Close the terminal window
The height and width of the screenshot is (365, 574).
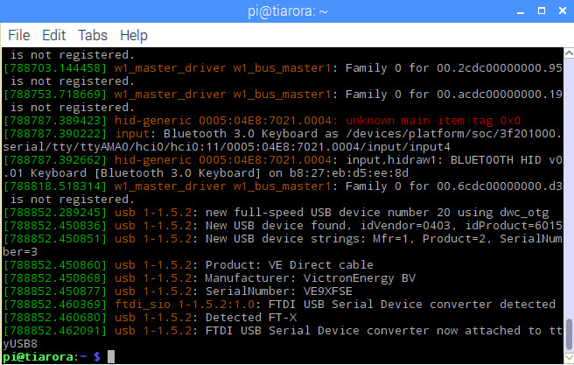click(563, 11)
